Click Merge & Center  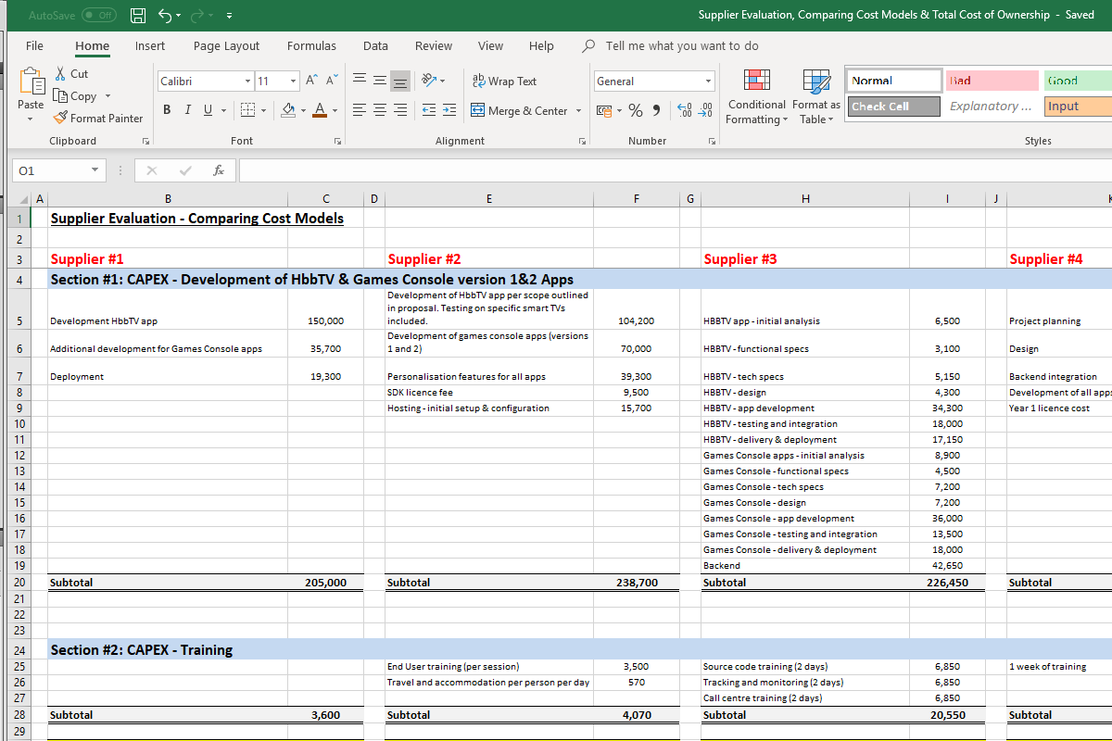coord(519,110)
